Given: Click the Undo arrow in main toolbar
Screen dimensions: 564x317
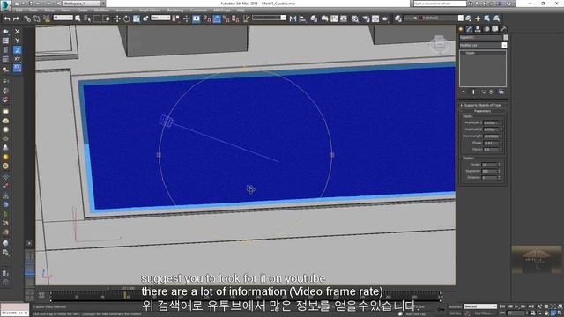Looking at the screenshot, I should [6, 18].
